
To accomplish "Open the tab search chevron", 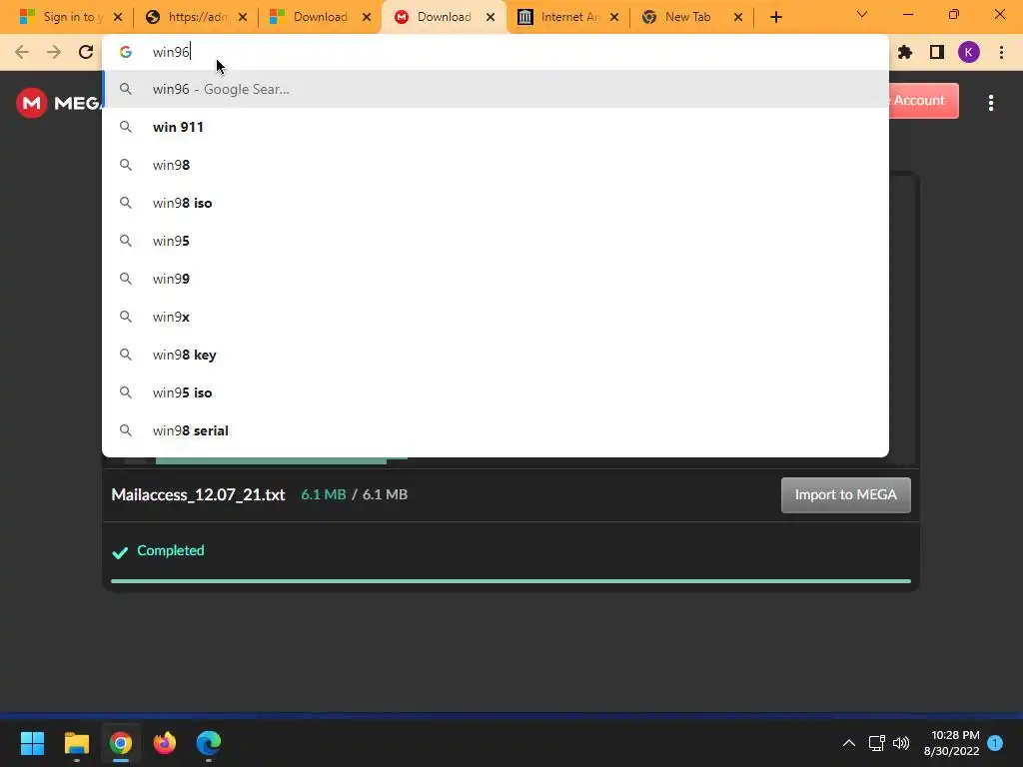I will 862,14.
